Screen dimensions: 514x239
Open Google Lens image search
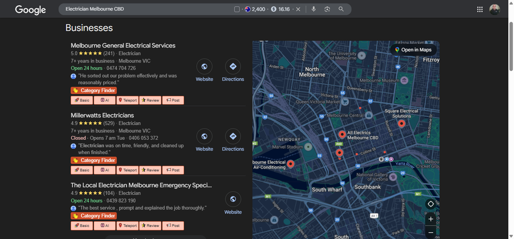[327, 9]
